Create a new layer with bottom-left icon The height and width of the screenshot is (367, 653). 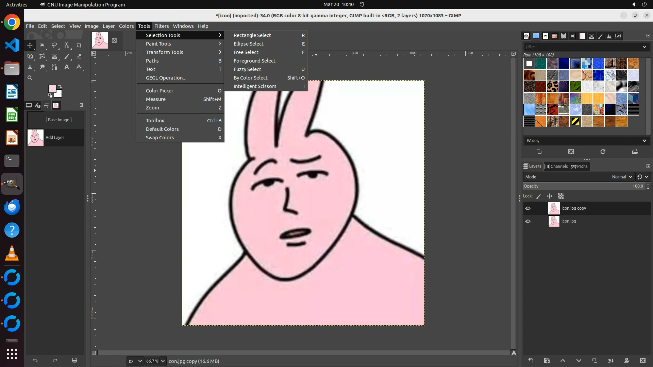coord(531,361)
